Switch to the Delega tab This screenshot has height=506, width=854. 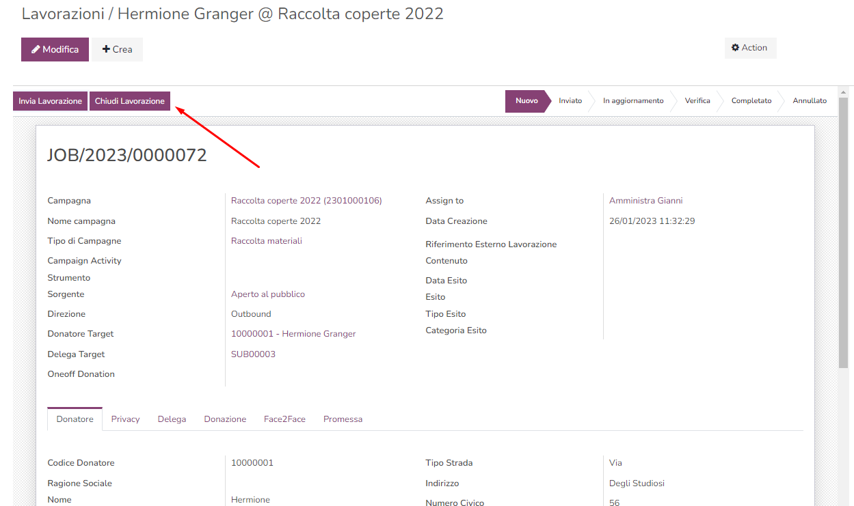(172, 419)
